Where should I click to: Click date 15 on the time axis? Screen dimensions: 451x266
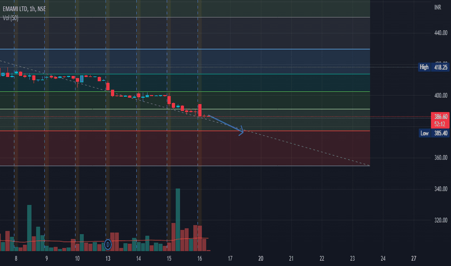point(169,259)
